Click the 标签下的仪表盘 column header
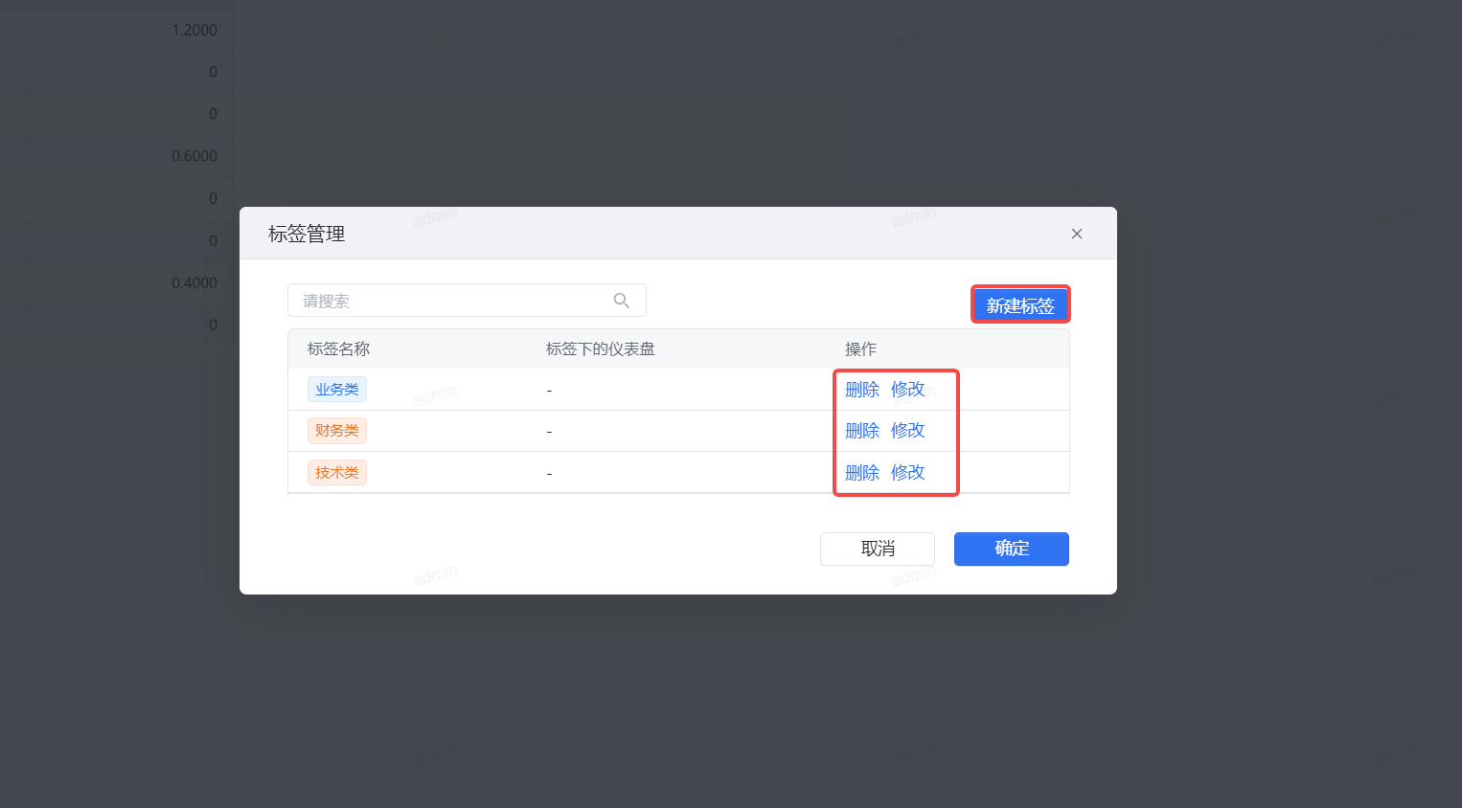 click(601, 349)
